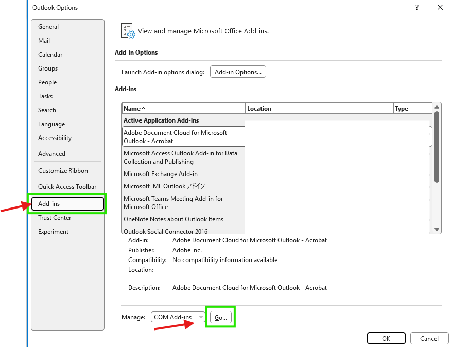The image size is (452, 347).
Task: Click No compatibility information available text
Action: pyautogui.click(x=225, y=260)
